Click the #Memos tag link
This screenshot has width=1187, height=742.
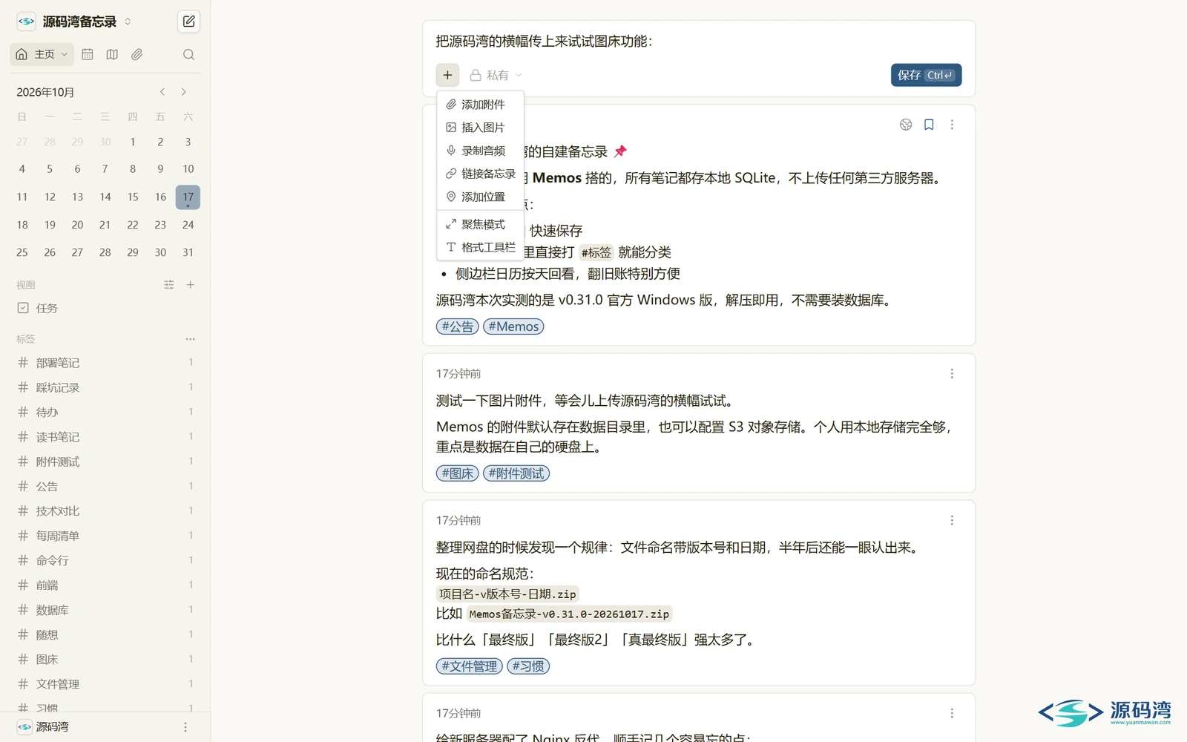513,326
